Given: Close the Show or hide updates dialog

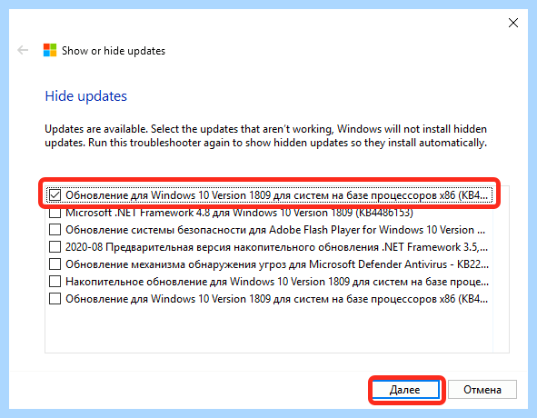Looking at the screenshot, I should (513, 23).
